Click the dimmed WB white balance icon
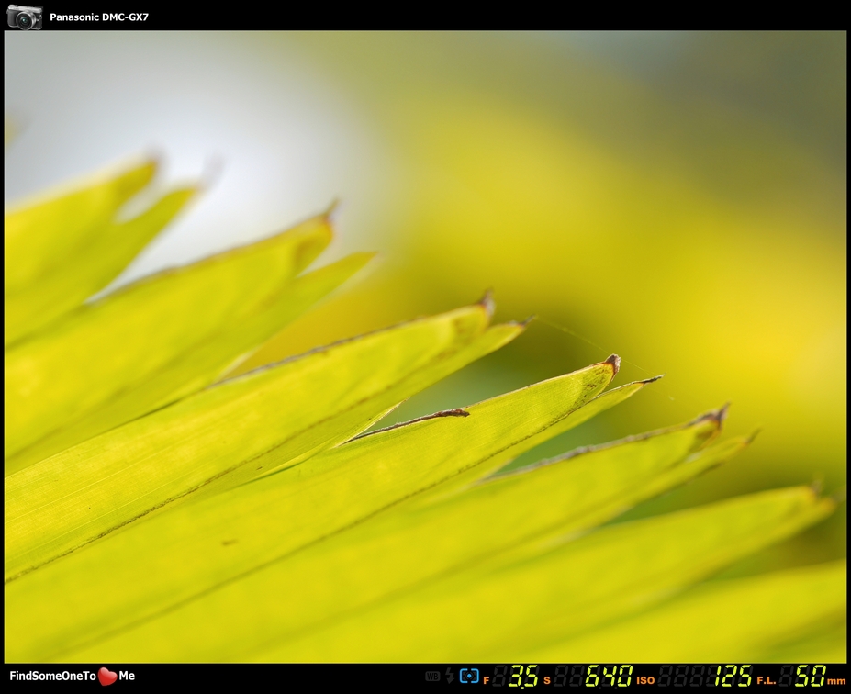 tap(432, 676)
